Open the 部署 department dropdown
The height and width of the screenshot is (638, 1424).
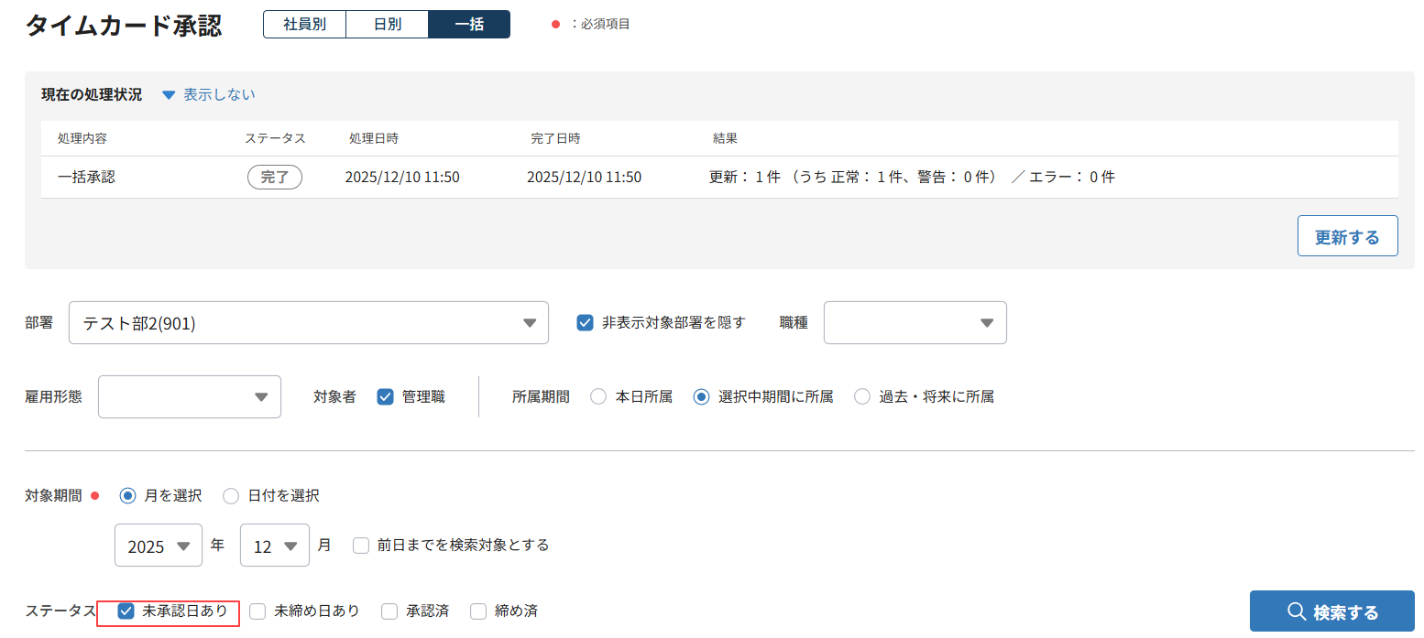(x=308, y=323)
